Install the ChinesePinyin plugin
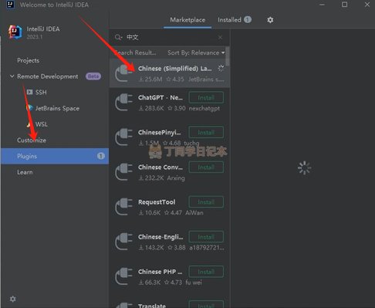375x308 pixels. coord(206,133)
